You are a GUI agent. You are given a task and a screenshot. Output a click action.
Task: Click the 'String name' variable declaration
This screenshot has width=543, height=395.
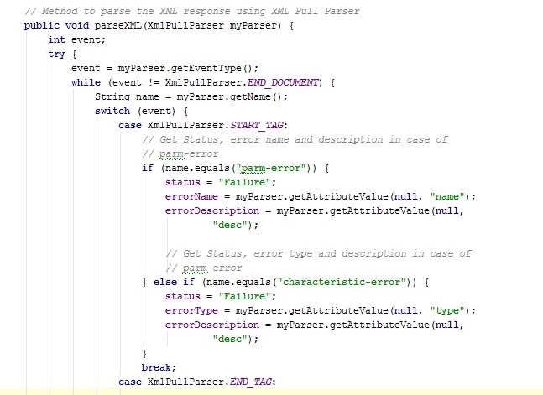124,96
